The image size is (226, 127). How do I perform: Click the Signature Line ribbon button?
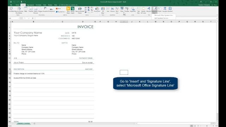pyautogui.click(x=155, y=10)
